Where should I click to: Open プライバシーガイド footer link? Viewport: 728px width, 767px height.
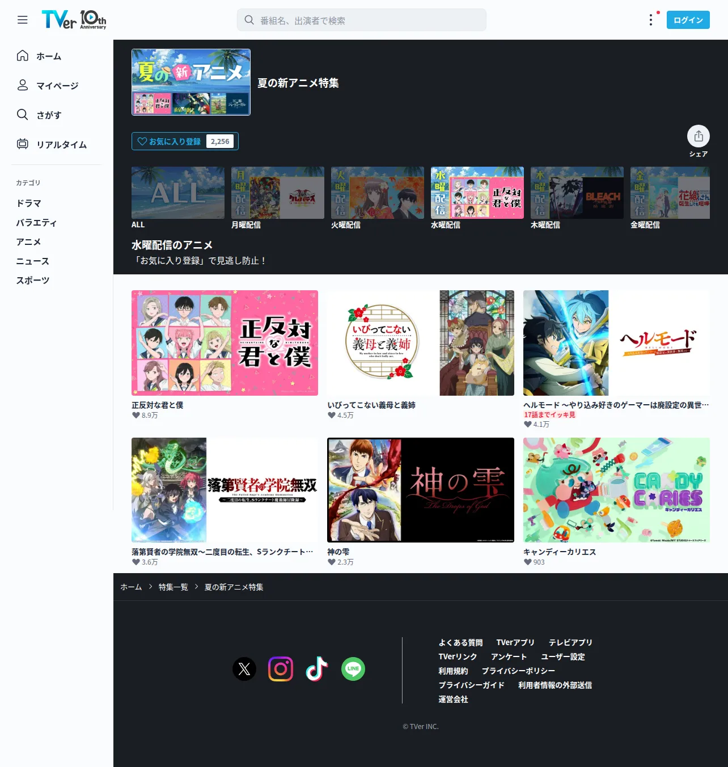click(x=471, y=685)
